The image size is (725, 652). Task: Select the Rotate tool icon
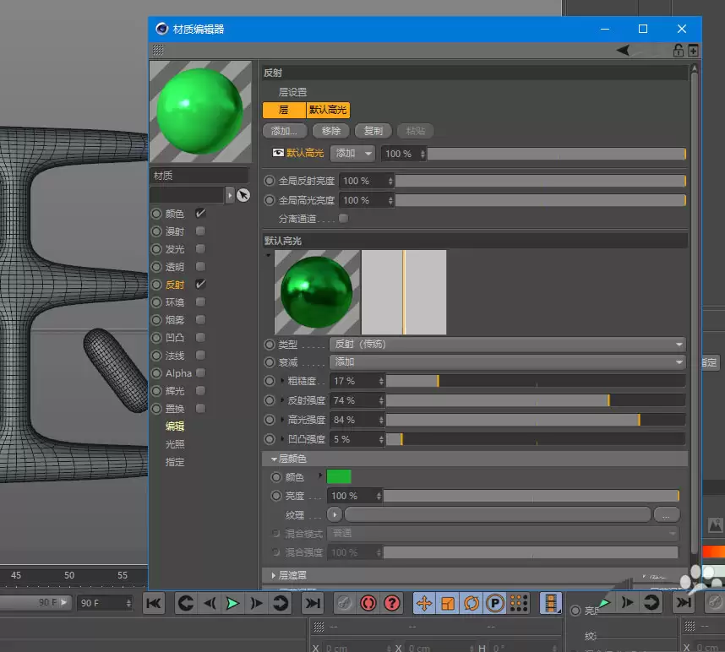(471, 603)
